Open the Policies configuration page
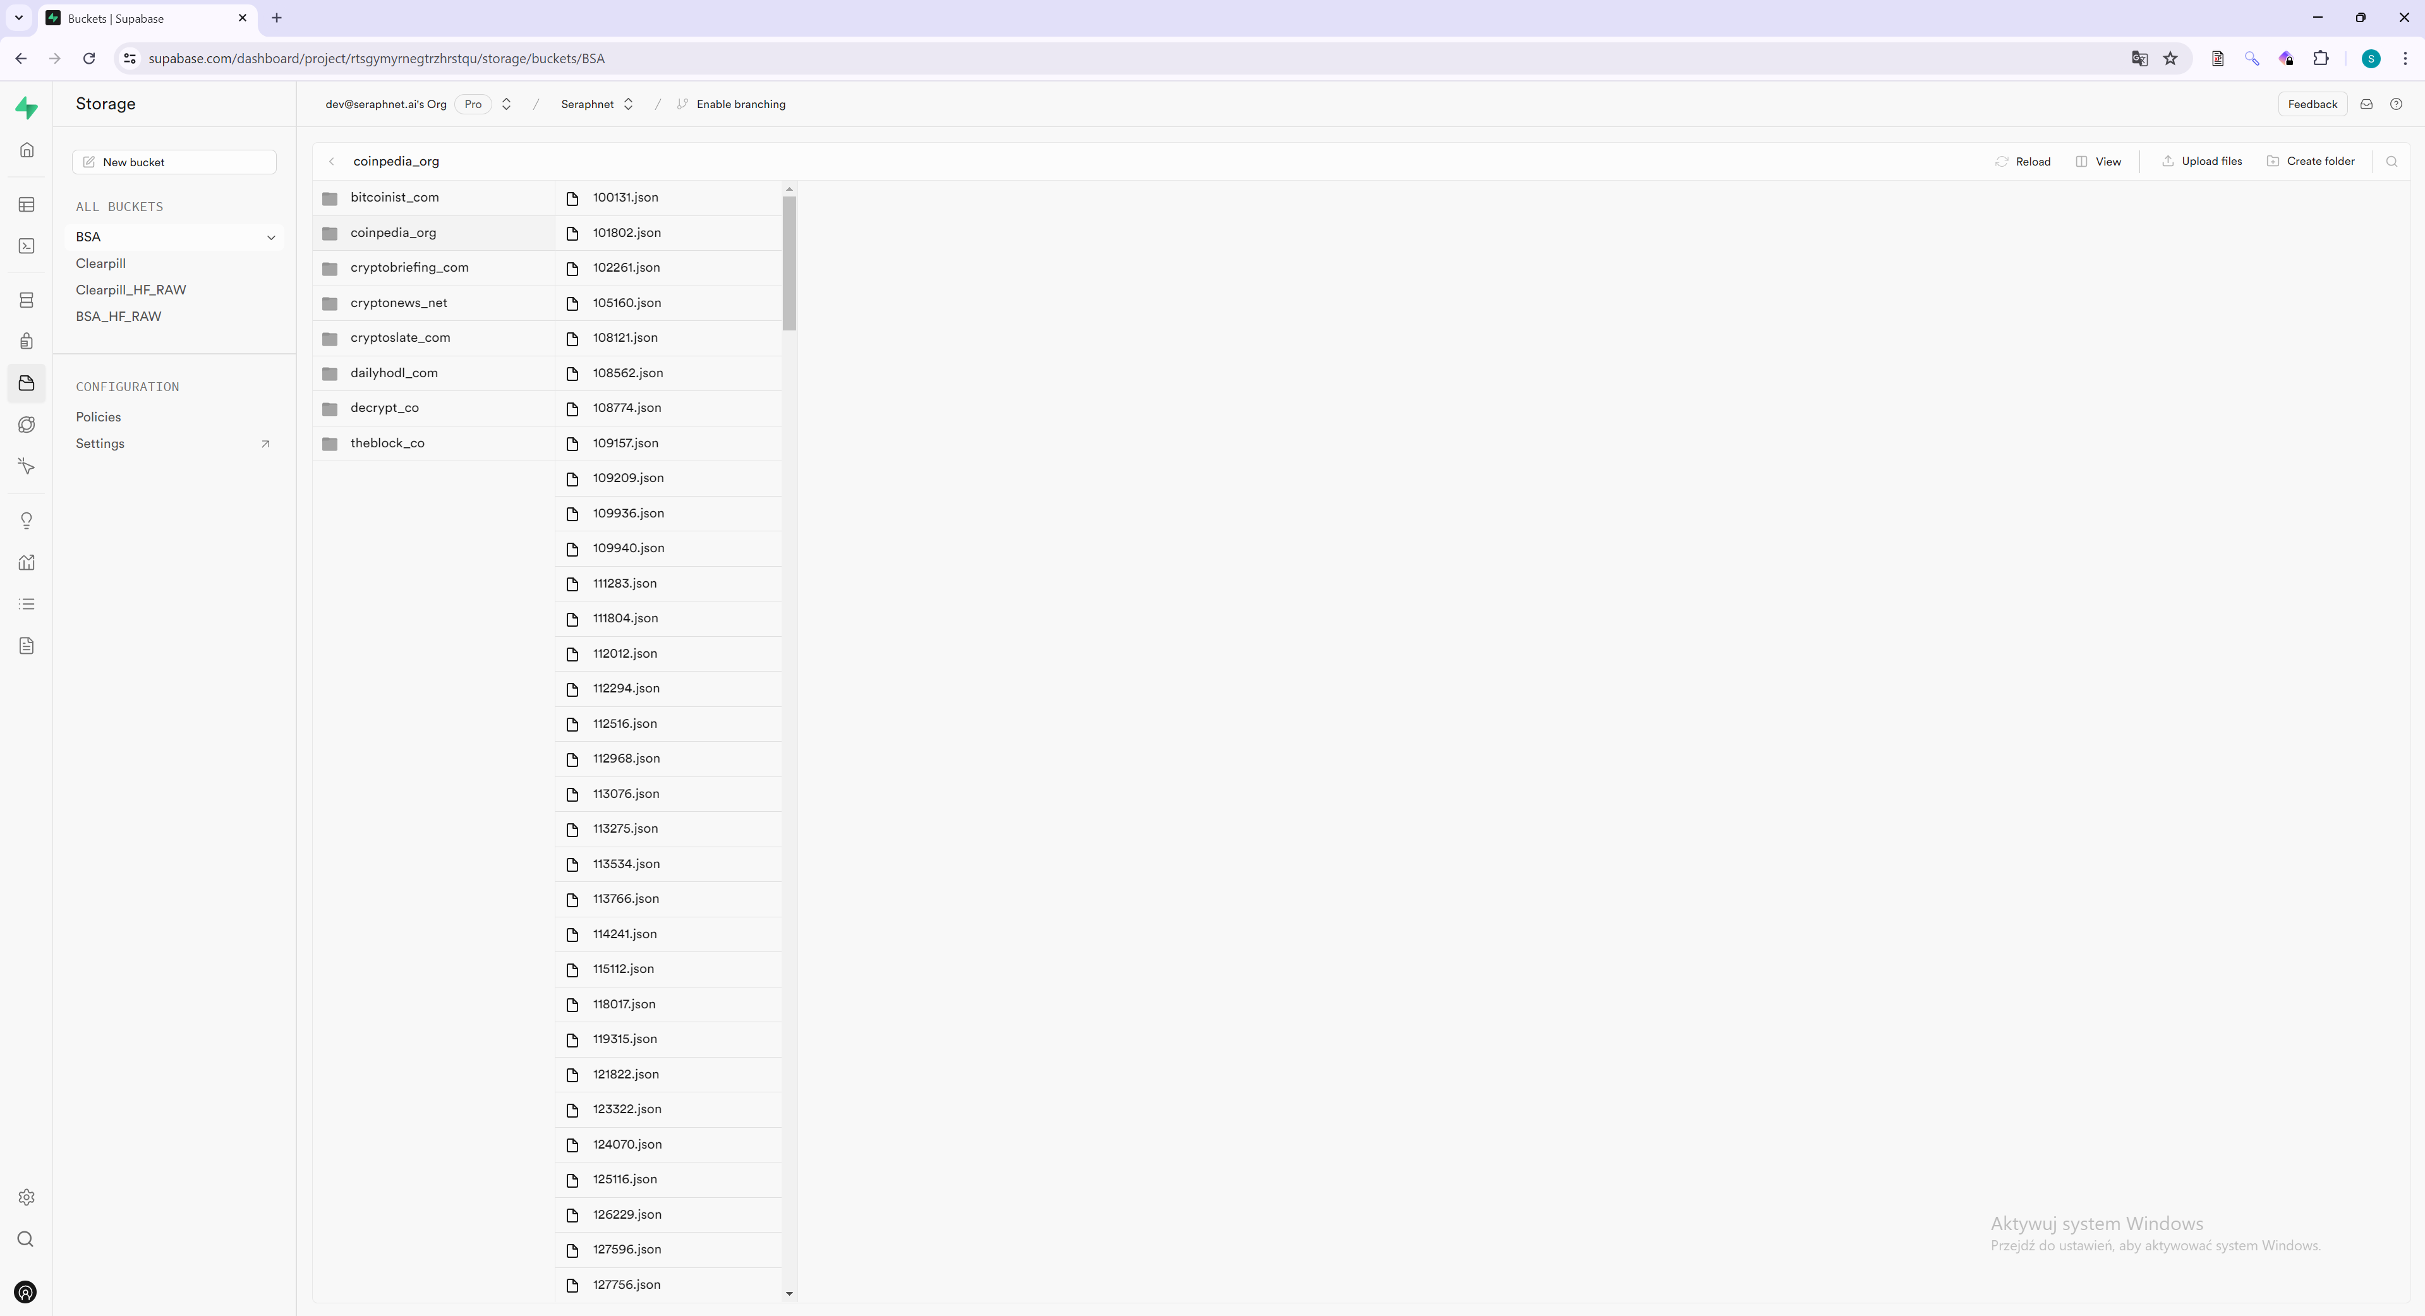2425x1316 pixels. click(x=98, y=417)
